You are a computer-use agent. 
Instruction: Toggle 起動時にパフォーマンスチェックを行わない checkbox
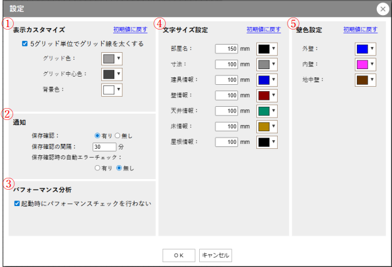17,204
